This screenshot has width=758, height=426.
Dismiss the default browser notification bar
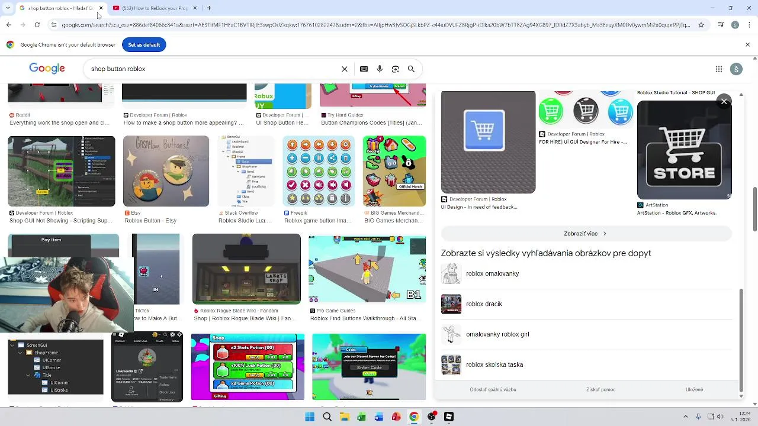point(748,44)
